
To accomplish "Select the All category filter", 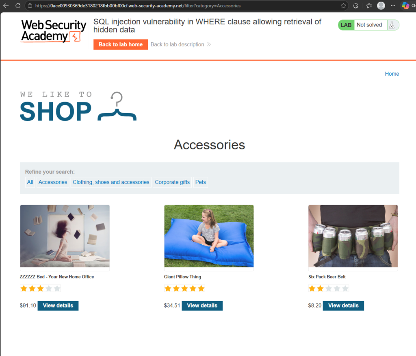I will pos(30,182).
